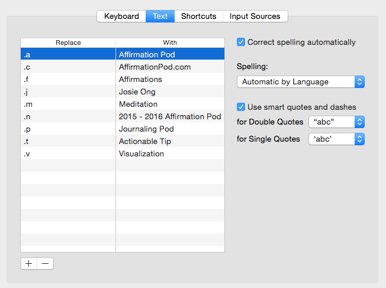Screen dimensions: 386x288
Task: Select the .f shortcut cell
Action: (68, 79)
